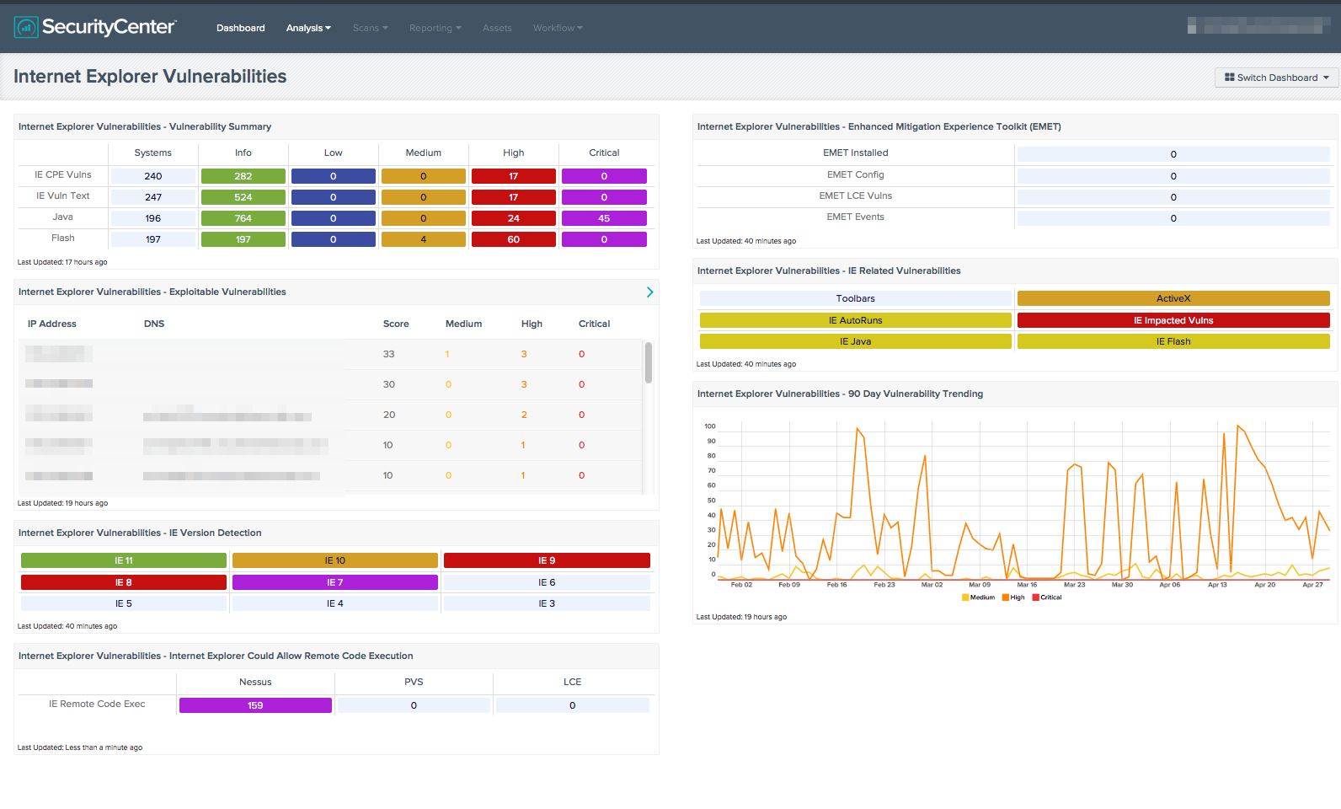
Task: Click the LCE column header
Action: pos(573,682)
